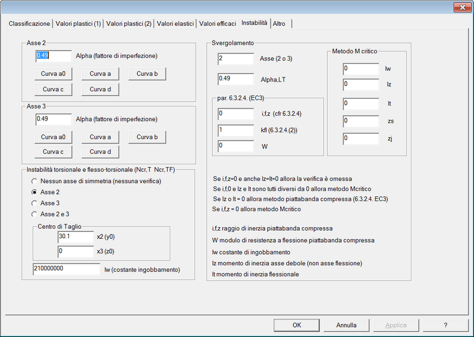This screenshot has height=337, width=474.
Task: Click the Alpha,LT input field
Action: point(235,79)
